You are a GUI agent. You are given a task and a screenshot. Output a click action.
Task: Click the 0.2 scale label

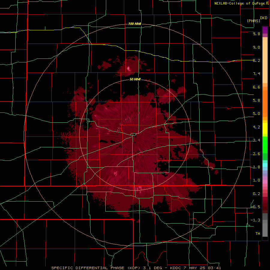pyautogui.click(x=256, y=194)
